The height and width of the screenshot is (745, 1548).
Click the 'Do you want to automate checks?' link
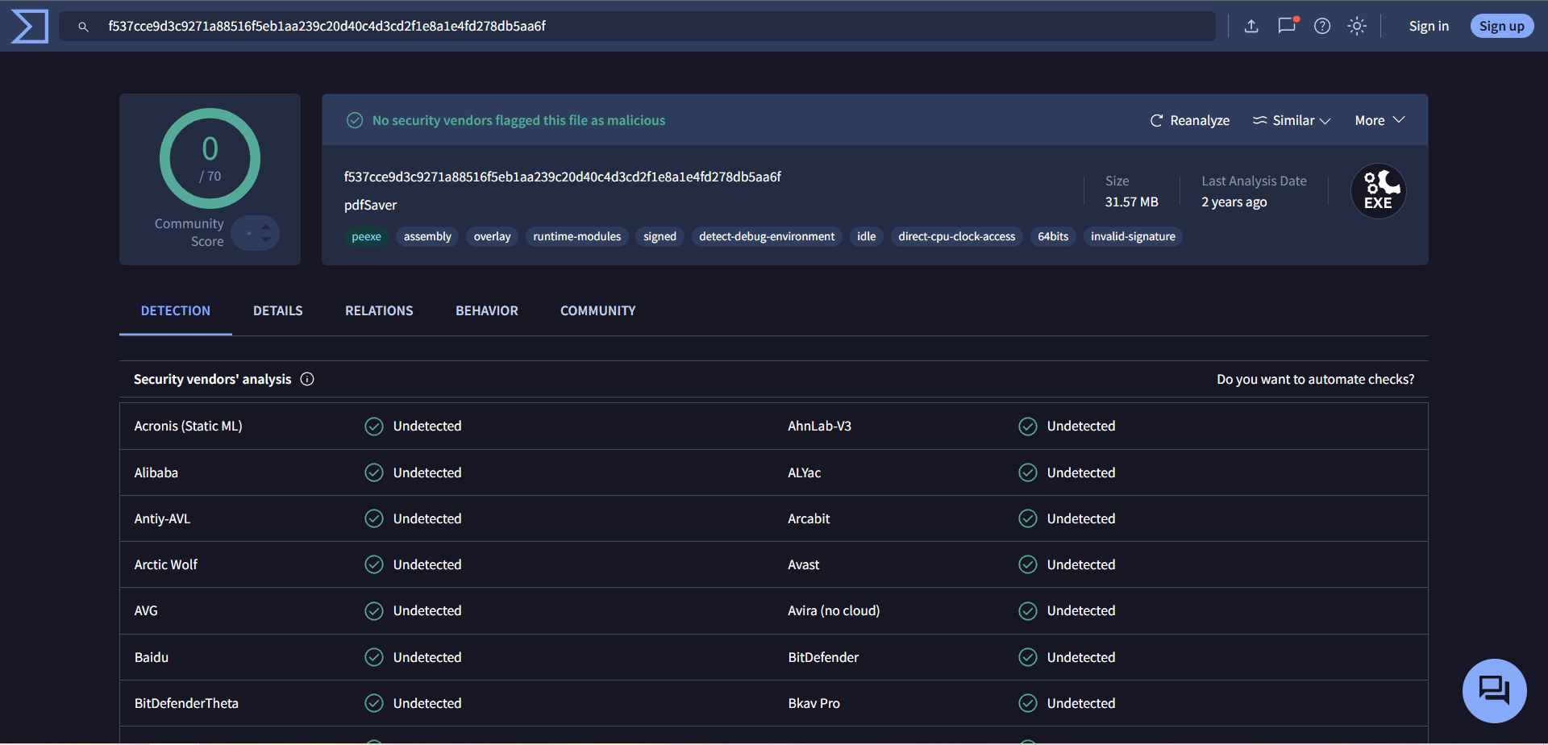tap(1315, 379)
